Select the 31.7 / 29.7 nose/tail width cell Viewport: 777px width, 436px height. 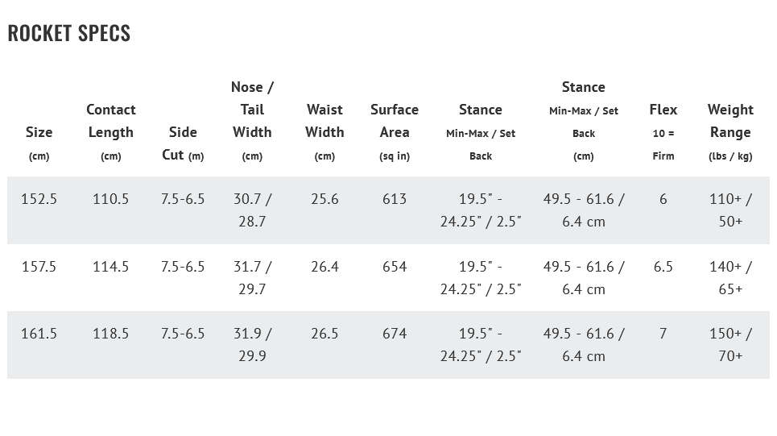pos(252,277)
